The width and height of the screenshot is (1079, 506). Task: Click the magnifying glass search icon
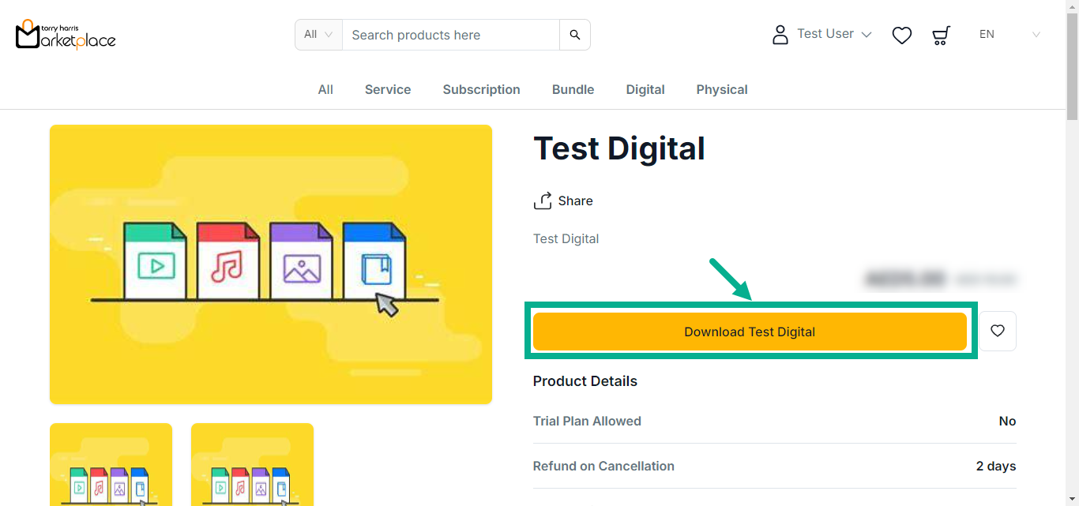click(574, 35)
